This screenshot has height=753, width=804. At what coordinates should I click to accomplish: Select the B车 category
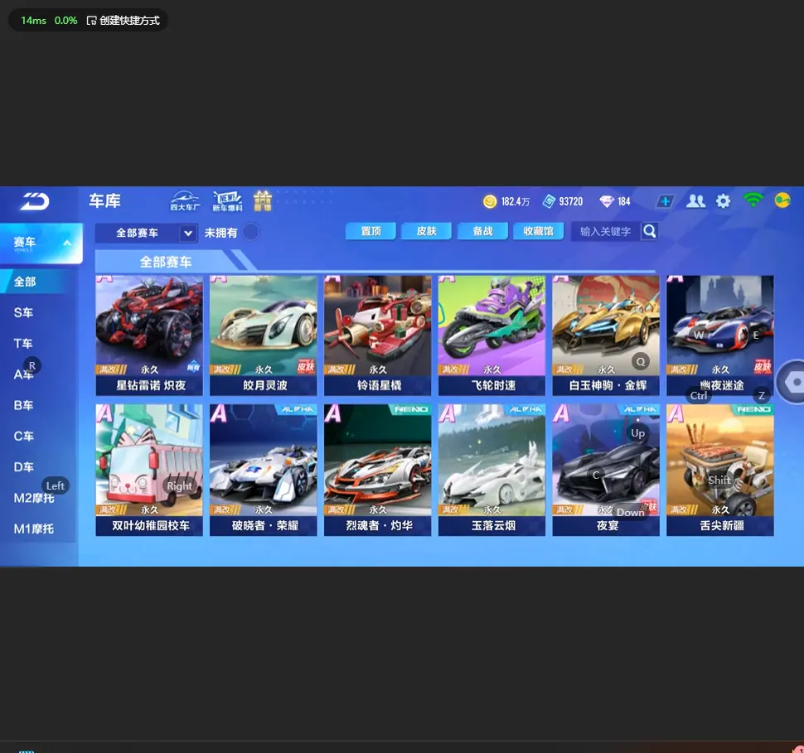pyautogui.click(x=23, y=405)
